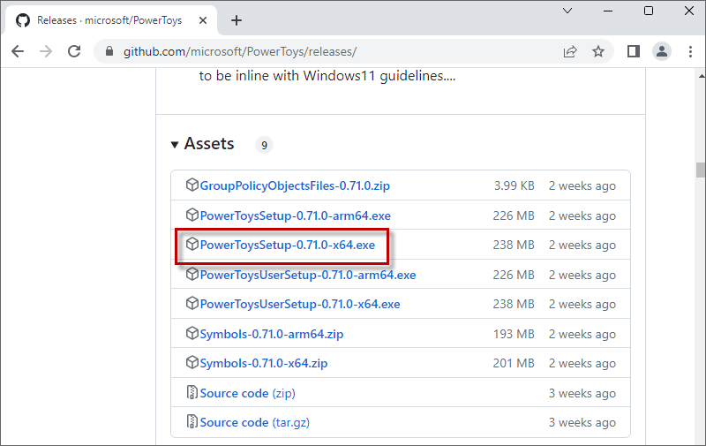Download PowerToysSetup-0.71.0-x64.exe

(x=288, y=245)
